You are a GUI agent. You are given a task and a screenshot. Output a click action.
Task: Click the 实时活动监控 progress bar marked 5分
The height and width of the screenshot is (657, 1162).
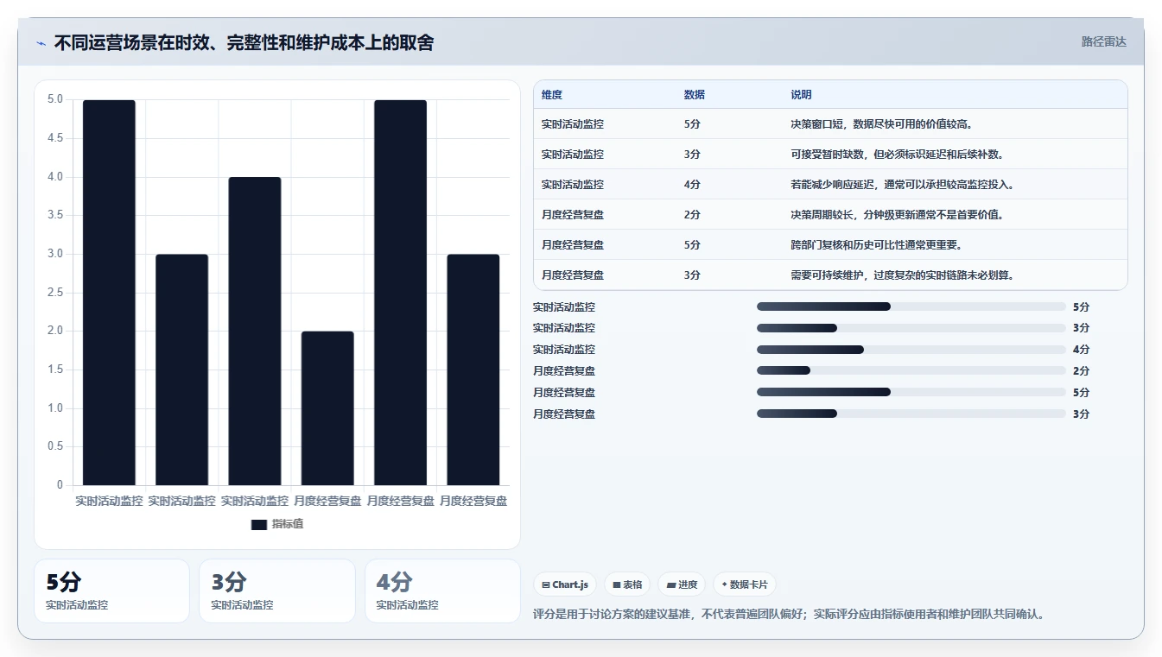pos(911,306)
